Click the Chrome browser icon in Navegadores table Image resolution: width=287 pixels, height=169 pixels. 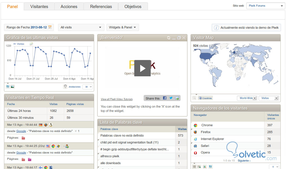[x=195, y=125]
